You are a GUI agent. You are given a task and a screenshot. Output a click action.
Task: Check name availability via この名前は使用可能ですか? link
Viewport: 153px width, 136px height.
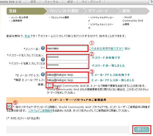[x=106, y=49]
